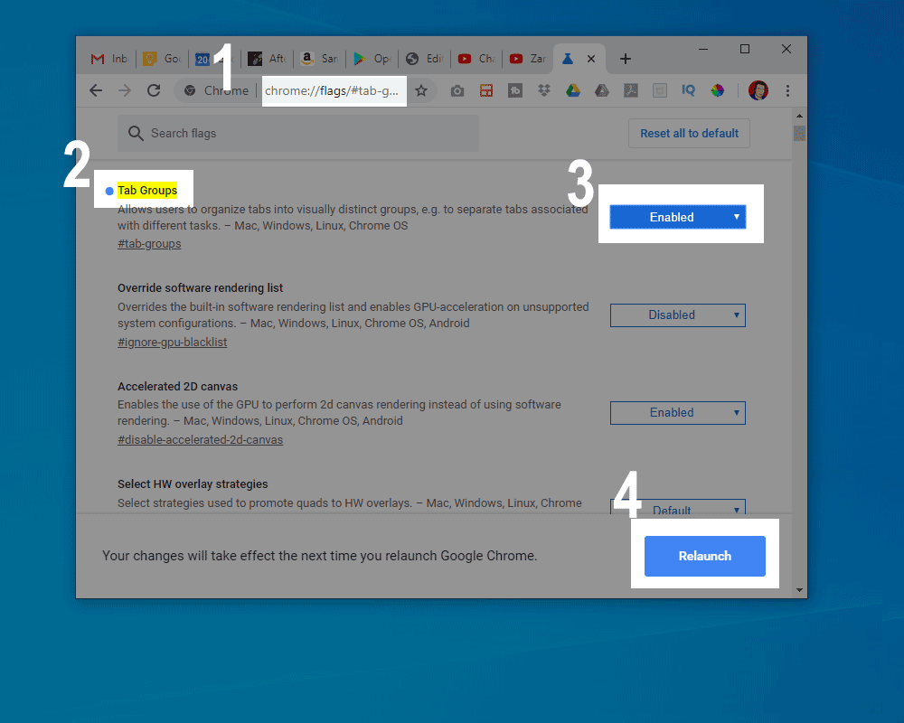
Task: Click the camera screenshot extension icon
Action: pyautogui.click(x=457, y=90)
